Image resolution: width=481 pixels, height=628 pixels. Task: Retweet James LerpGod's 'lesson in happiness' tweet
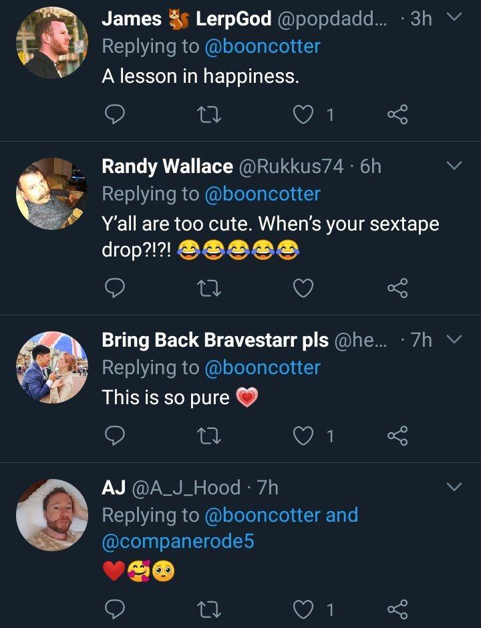209,116
